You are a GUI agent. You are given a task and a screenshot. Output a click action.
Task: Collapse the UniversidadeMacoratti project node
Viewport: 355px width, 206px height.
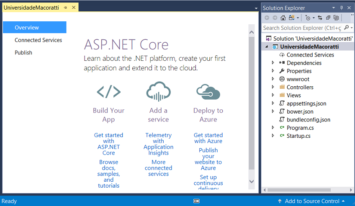[x=267, y=47]
